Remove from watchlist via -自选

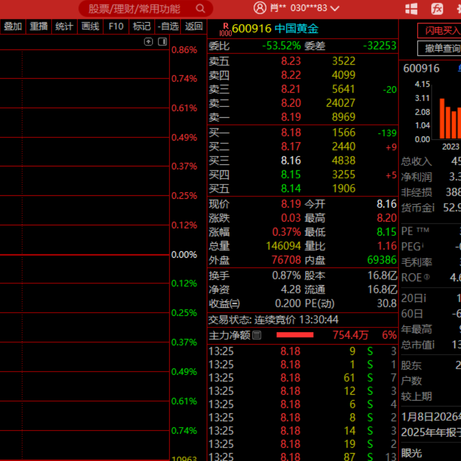coord(167,27)
